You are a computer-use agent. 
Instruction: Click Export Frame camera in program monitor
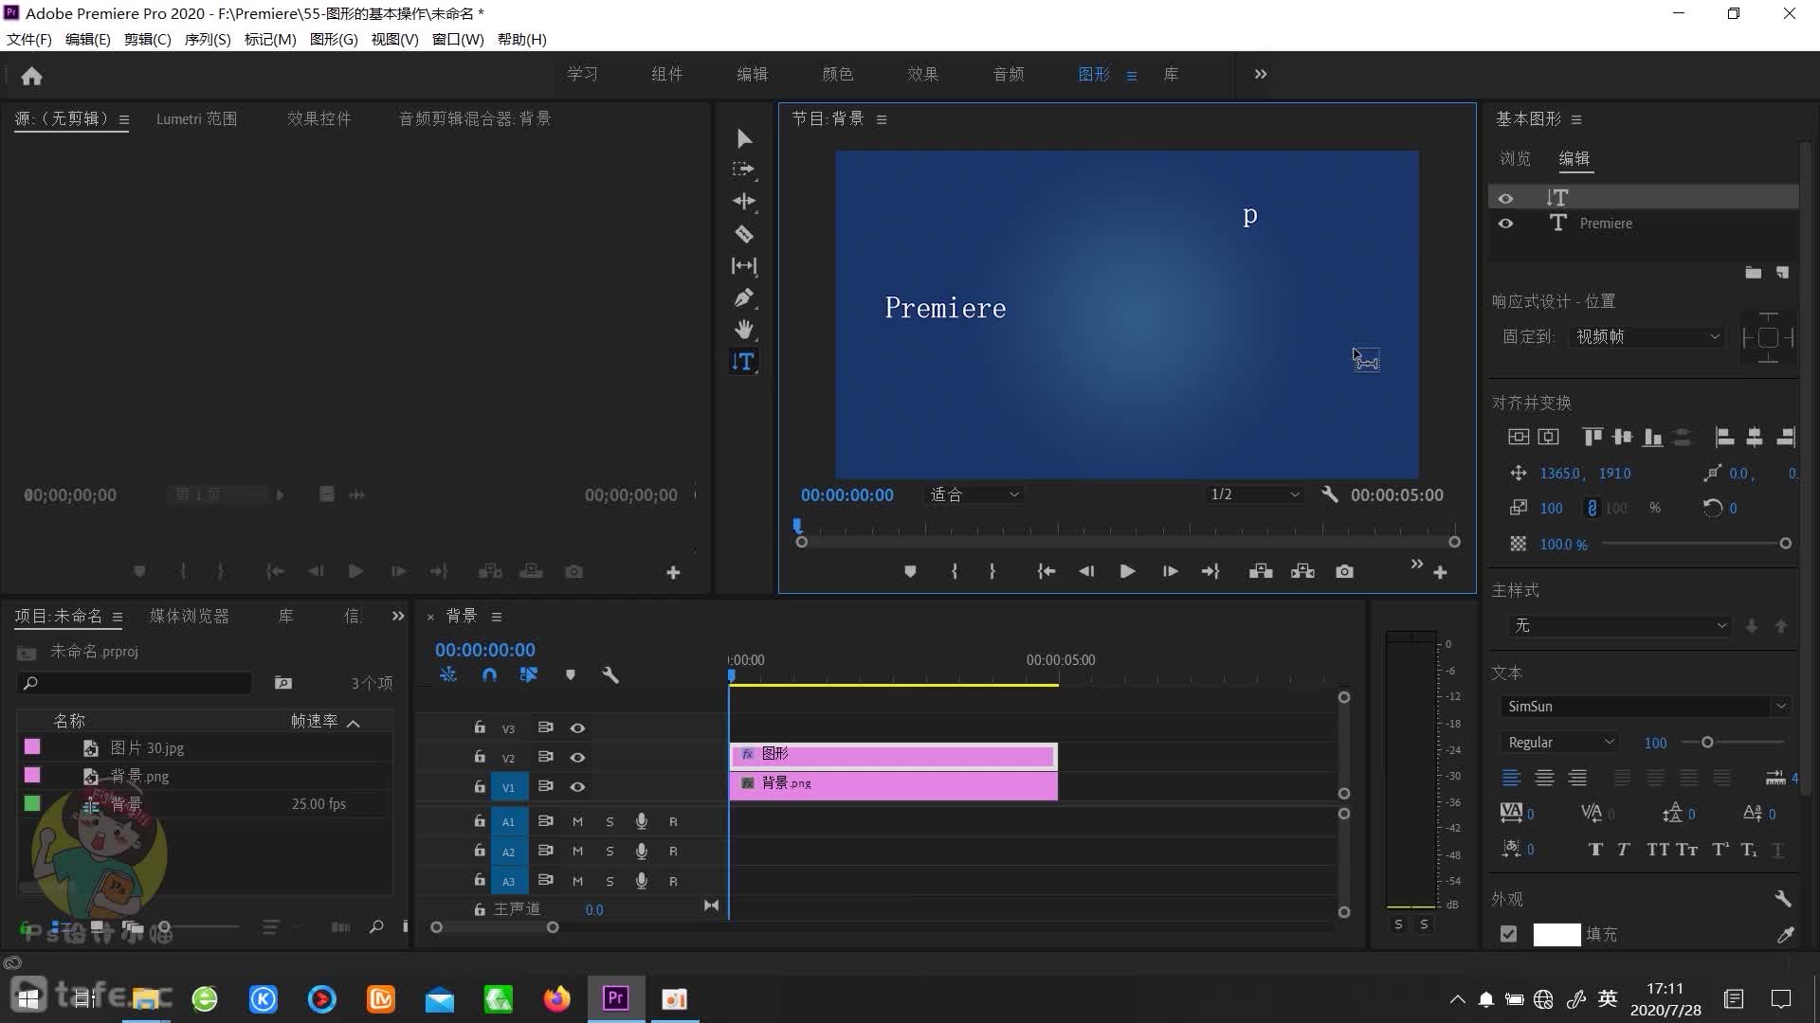click(x=1344, y=571)
